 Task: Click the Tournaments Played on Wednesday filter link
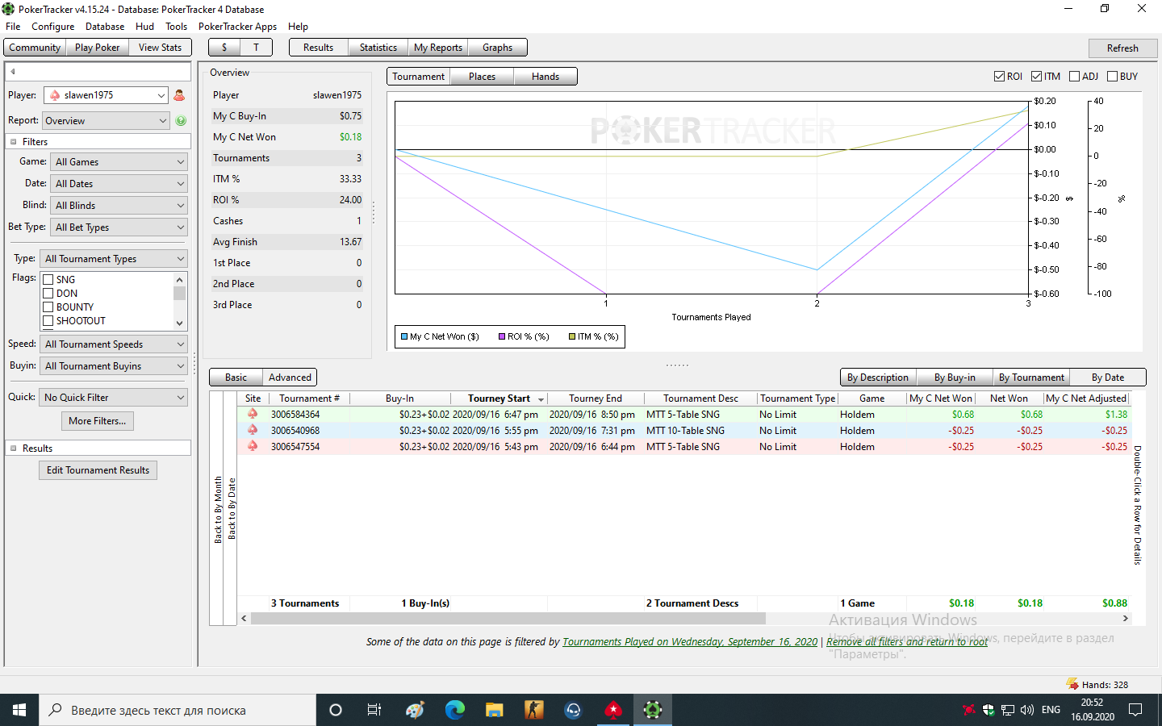[690, 642]
